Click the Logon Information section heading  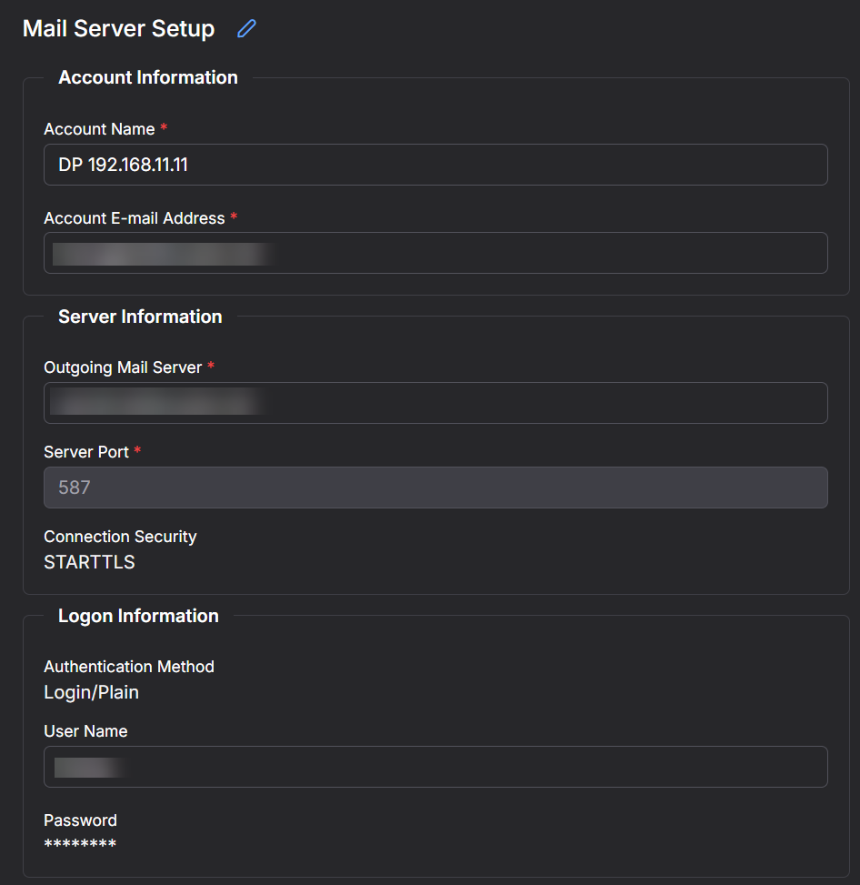coord(138,616)
